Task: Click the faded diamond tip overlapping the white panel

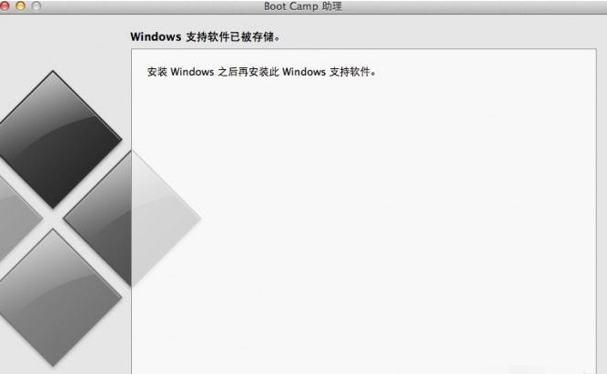Action: tap(166, 218)
